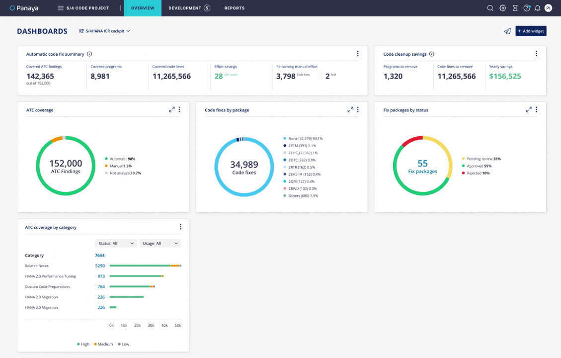Open ATC coverage by category options menu
This screenshot has width=561, height=358.
coord(180,227)
